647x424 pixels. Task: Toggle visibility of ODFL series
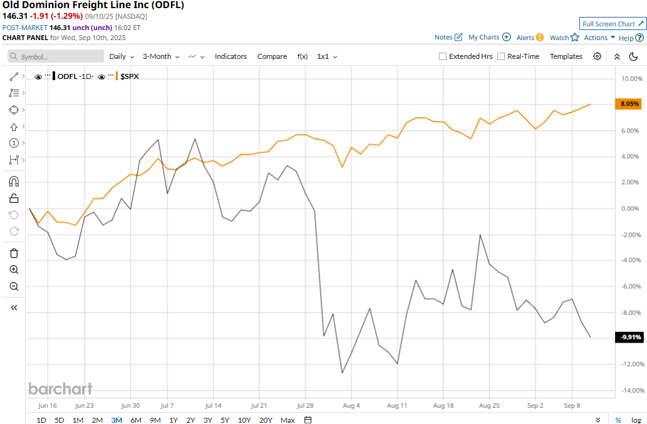(x=38, y=76)
